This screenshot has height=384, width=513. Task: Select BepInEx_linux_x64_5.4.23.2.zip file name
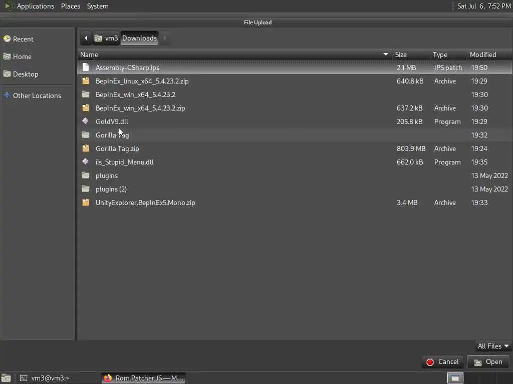pos(142,81)
